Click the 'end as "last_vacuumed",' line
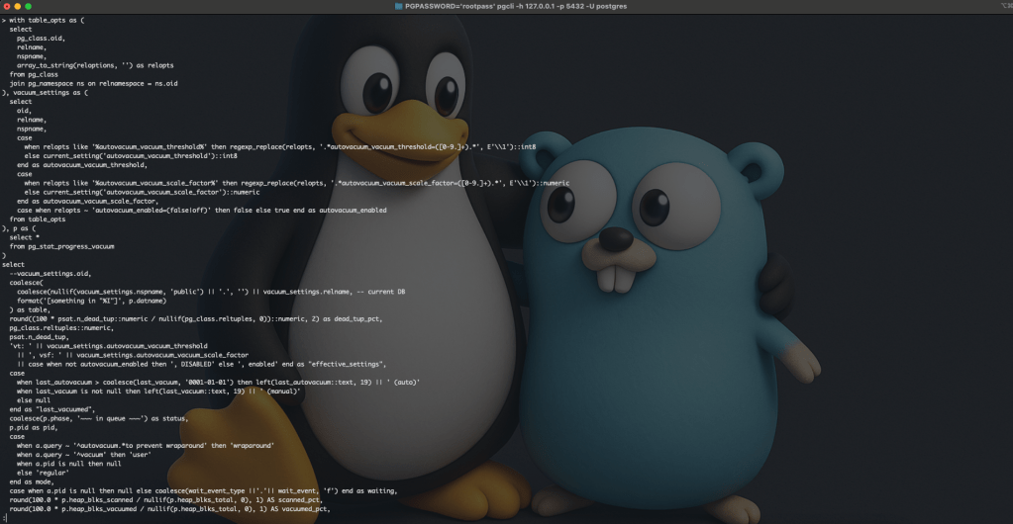1013x524 pixels. [x=51, y=408]
